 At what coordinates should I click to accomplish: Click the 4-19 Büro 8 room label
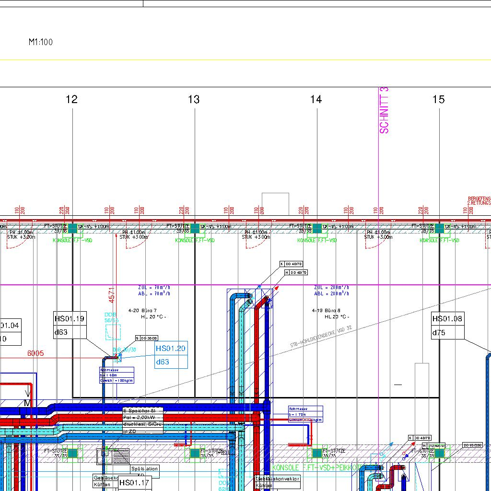coord(326,310)
